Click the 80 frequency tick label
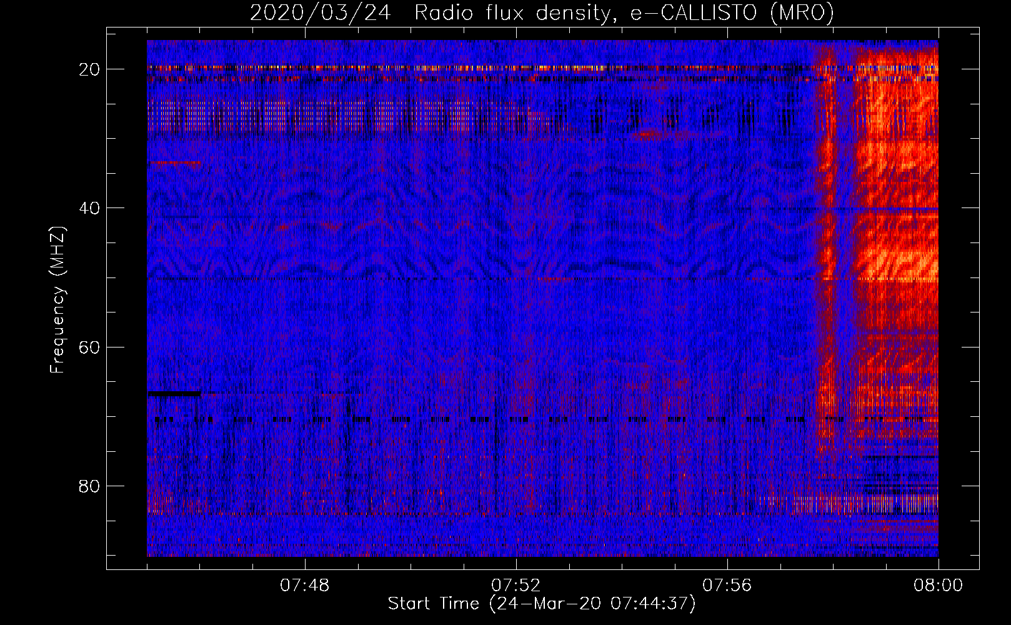 point(90,486)
